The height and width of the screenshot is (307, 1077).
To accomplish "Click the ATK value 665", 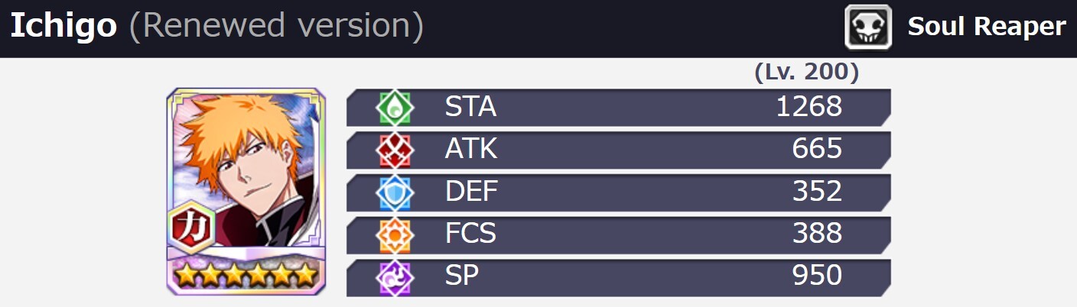I will click(x=818, y=150).
